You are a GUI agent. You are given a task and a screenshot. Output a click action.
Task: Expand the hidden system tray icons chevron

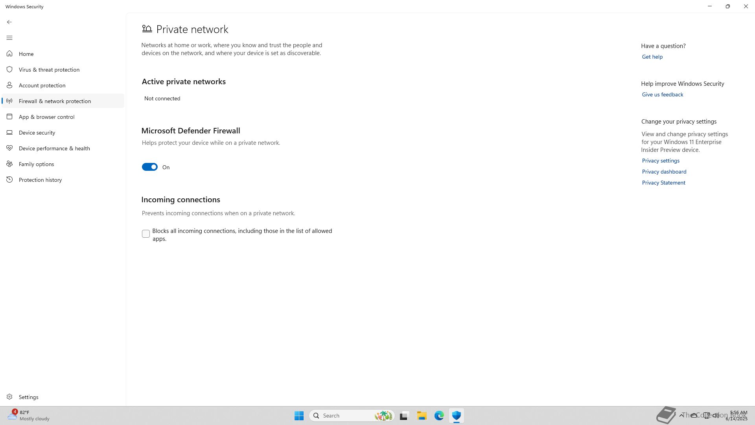(x=681, y=415)
